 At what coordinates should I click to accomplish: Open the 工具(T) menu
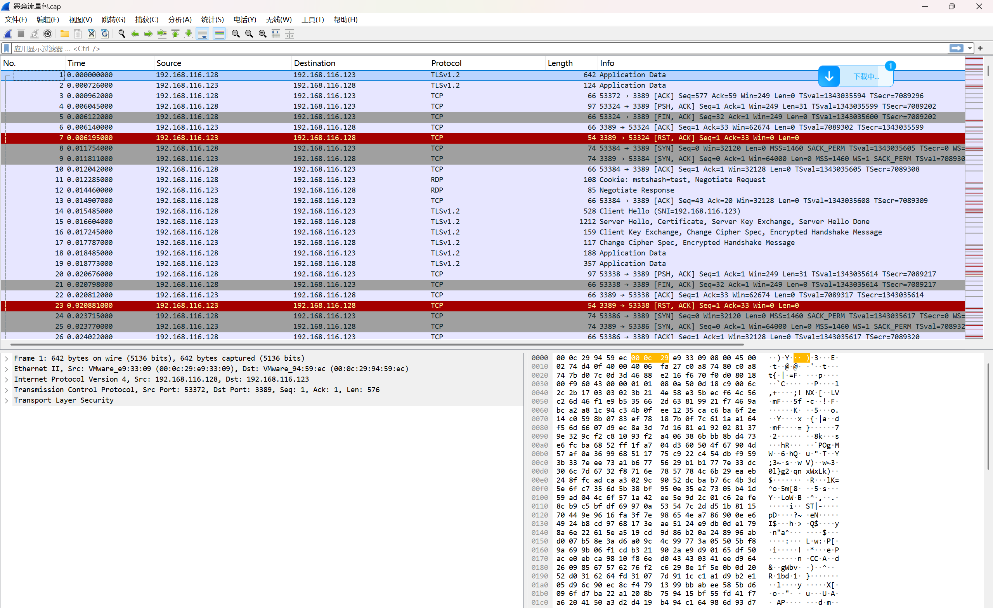(x=312, y=19)
